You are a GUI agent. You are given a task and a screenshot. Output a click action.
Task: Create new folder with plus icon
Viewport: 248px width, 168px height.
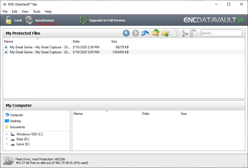click(165, 33)
